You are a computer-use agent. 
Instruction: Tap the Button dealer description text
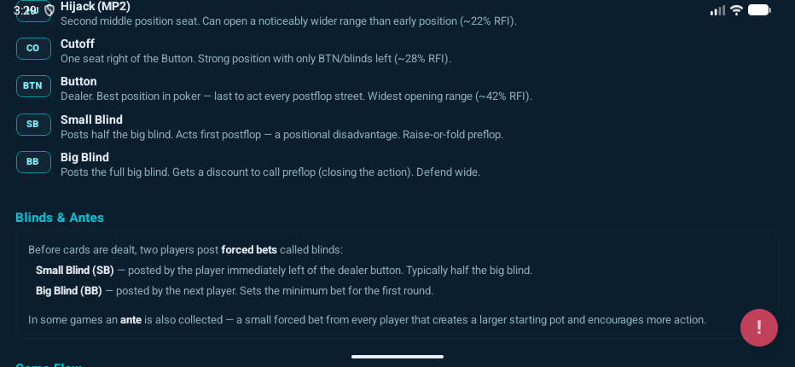pyautogui.click(x=295, y=96)
